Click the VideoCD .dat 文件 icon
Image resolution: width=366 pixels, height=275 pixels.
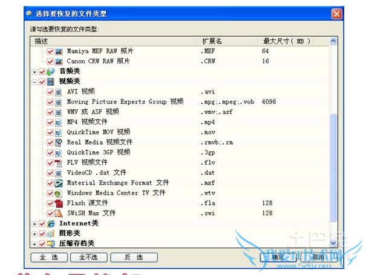point(58,173)
